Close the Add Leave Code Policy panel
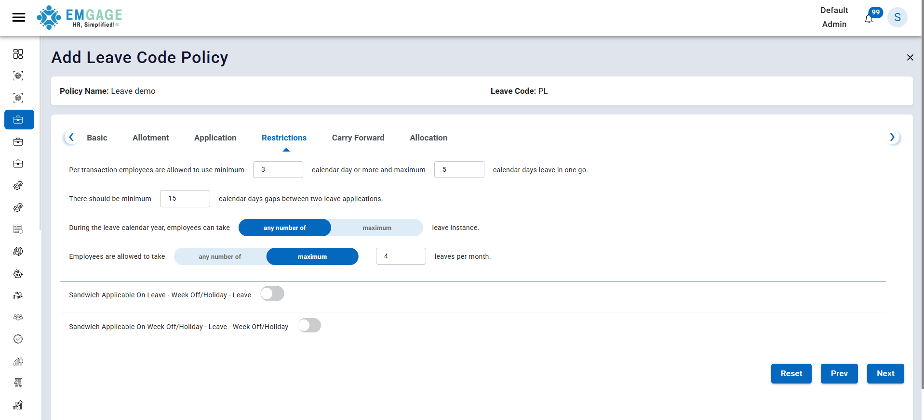This screenshot has height=420, width=924. (x=910, y=58)
